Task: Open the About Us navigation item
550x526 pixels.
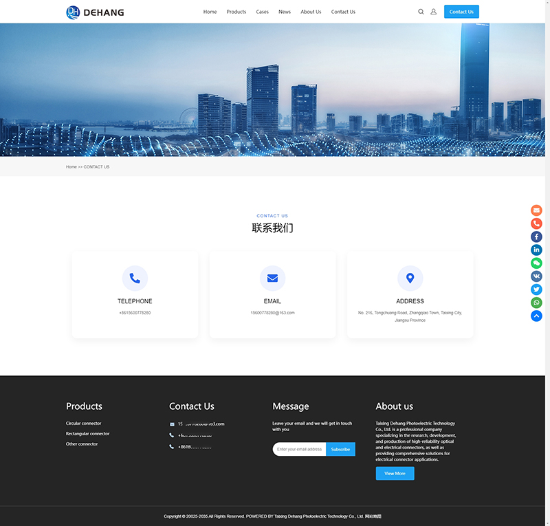Action: tap(311, 12)
